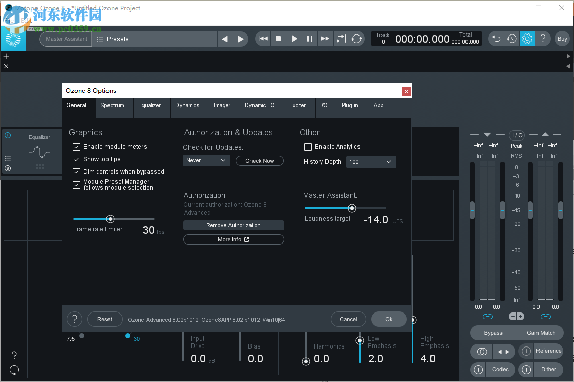Click the loop playback icon

pyautogui.click(x=357, y=39)
